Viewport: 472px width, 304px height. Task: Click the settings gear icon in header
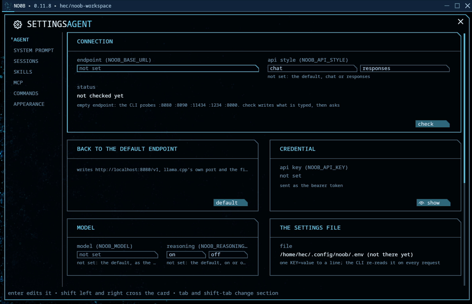(18, 25)
